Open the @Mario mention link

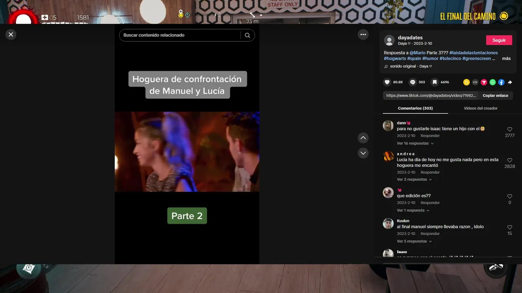418,53
